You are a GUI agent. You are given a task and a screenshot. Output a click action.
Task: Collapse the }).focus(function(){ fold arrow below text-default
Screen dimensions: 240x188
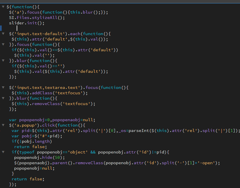tap(3, 44)
